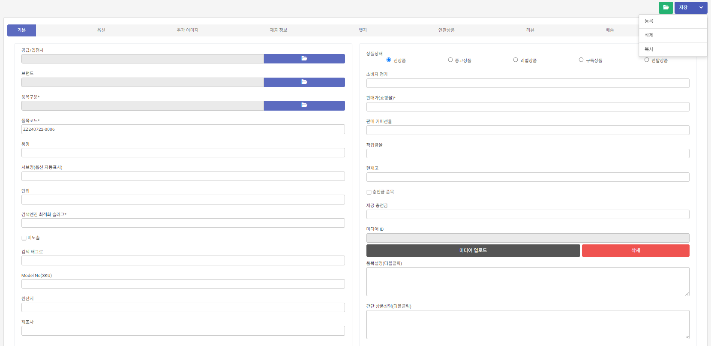This screenshot has height=346, width=711.
Task: Focus the 검색 태그로 input field
Action: [x=183, y=260]
